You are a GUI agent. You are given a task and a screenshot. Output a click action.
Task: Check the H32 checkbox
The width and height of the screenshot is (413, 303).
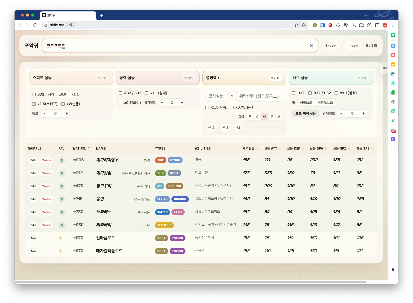(294, 93)
